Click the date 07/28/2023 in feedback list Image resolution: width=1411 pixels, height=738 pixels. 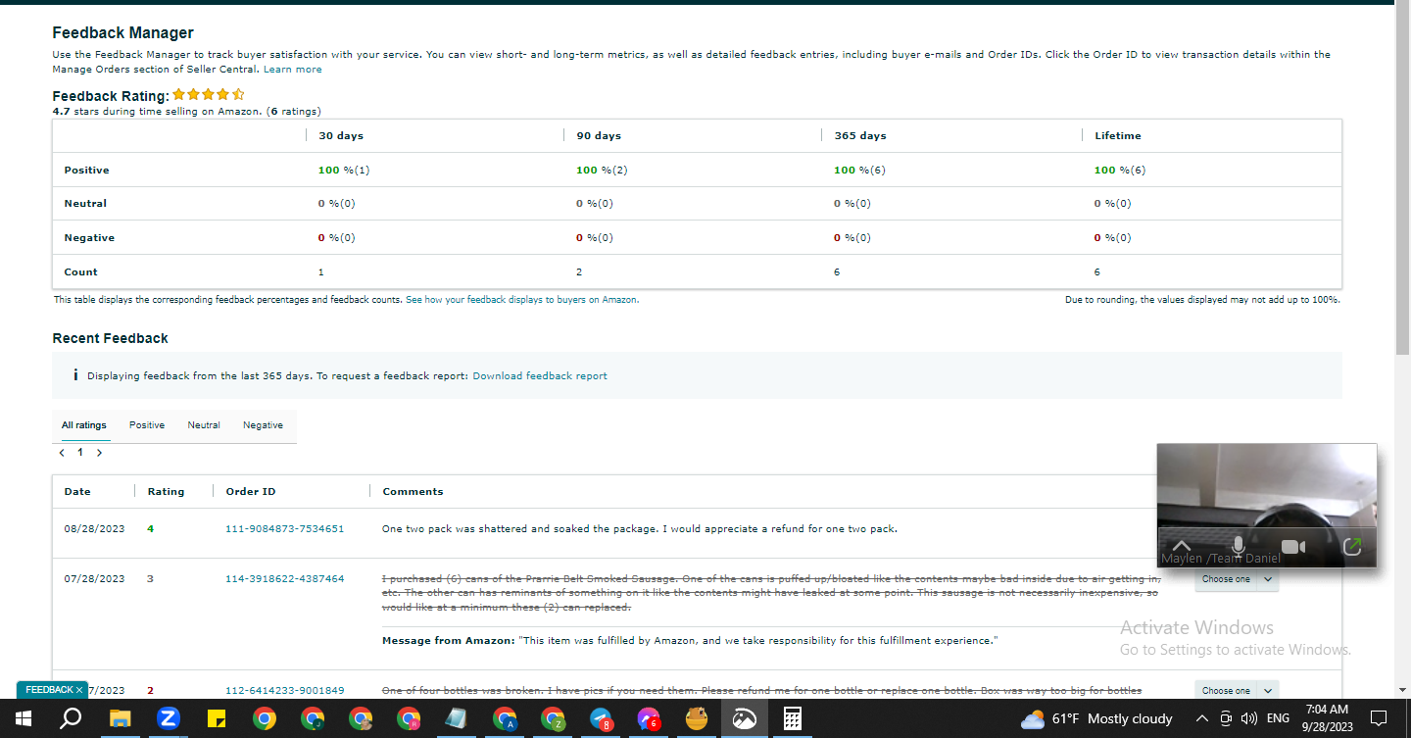(x=95, y=579)
